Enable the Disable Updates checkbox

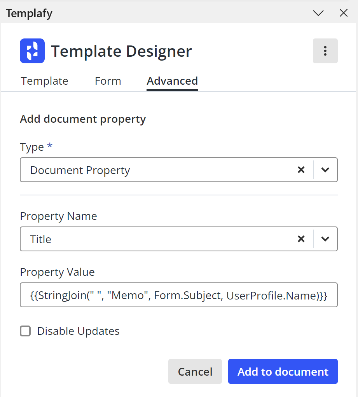[x=25, y=331]
